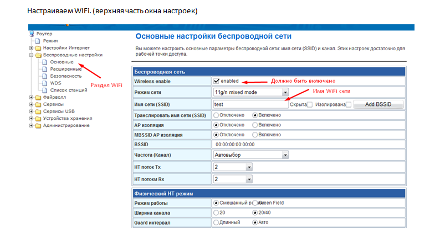
Task: Open the Безопасность wireless page
Action: (x=65, y=76)
